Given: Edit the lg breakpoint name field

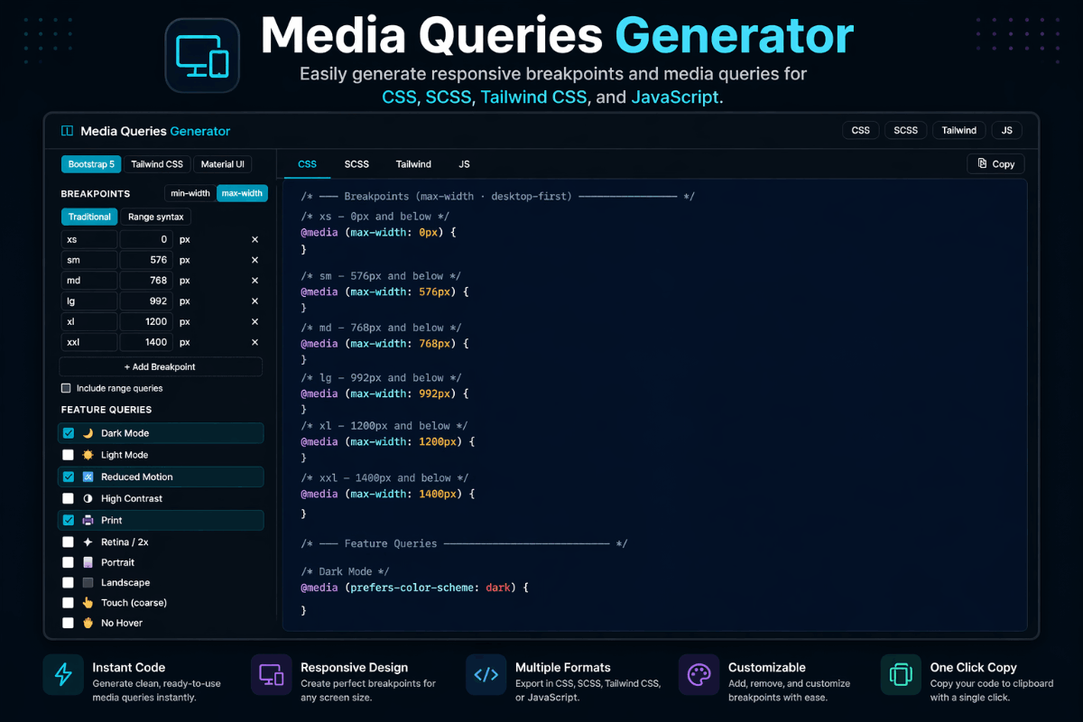Looking at the screenshot, I should 89,301.
